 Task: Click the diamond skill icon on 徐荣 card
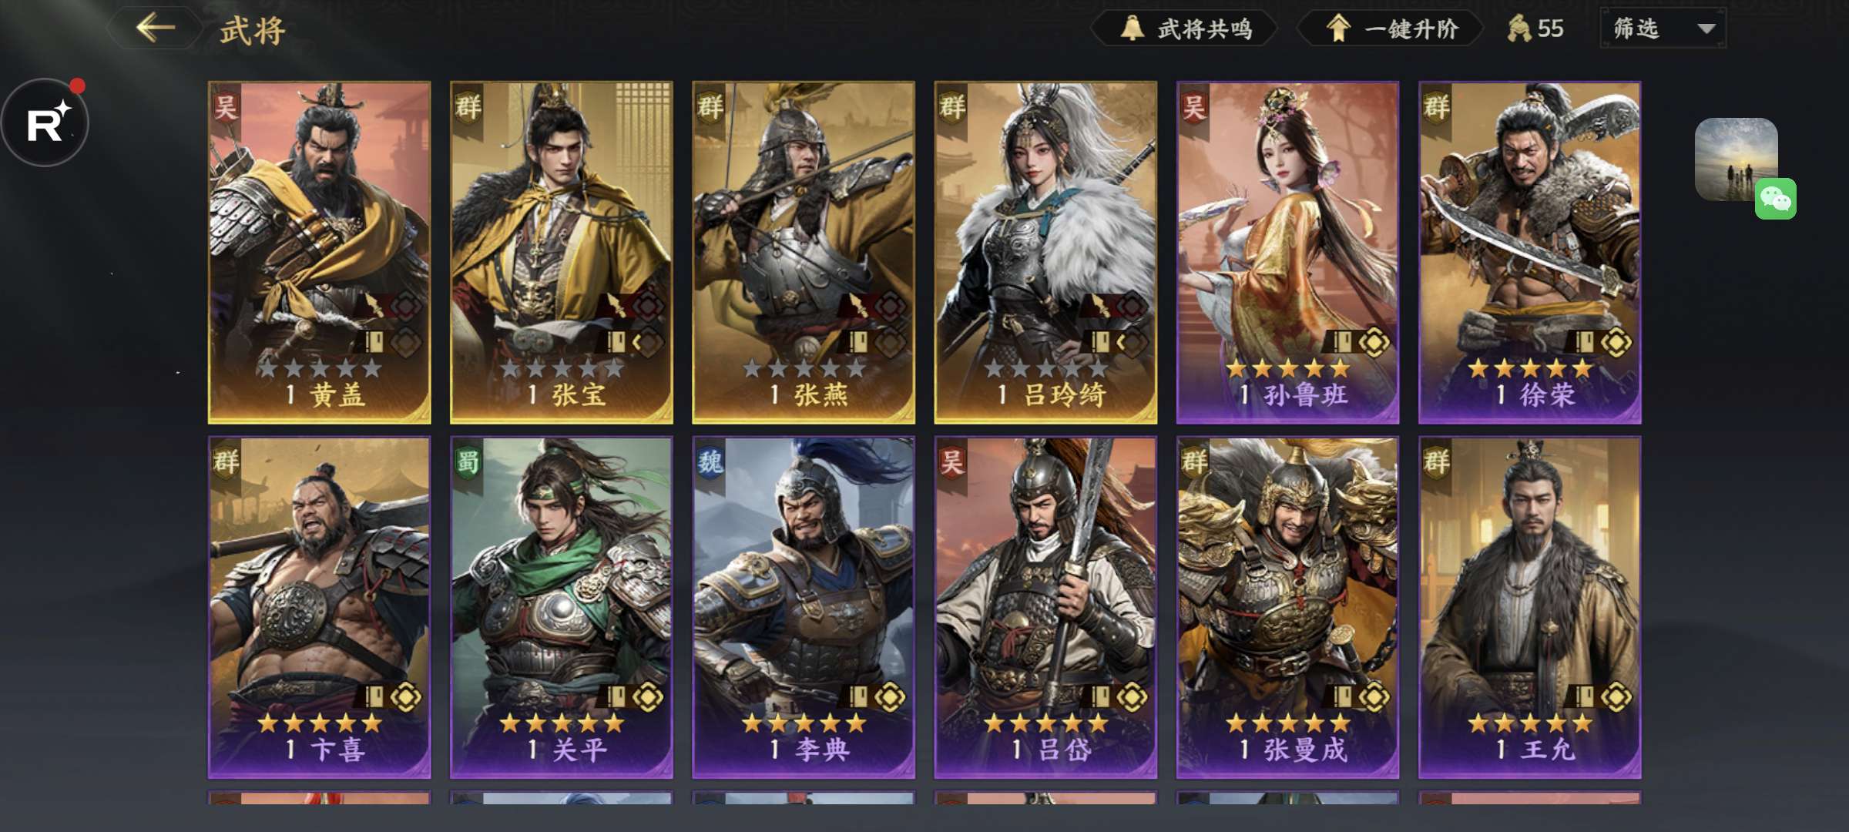coord(1616,342)
